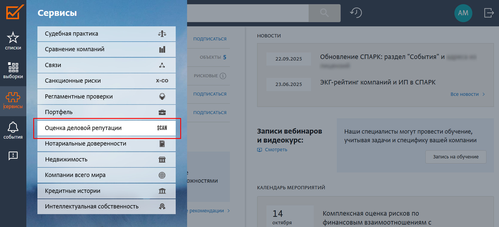Choose Кредитные истории service
The width and height of the screenshot is (499, 227).
(106, 191)
